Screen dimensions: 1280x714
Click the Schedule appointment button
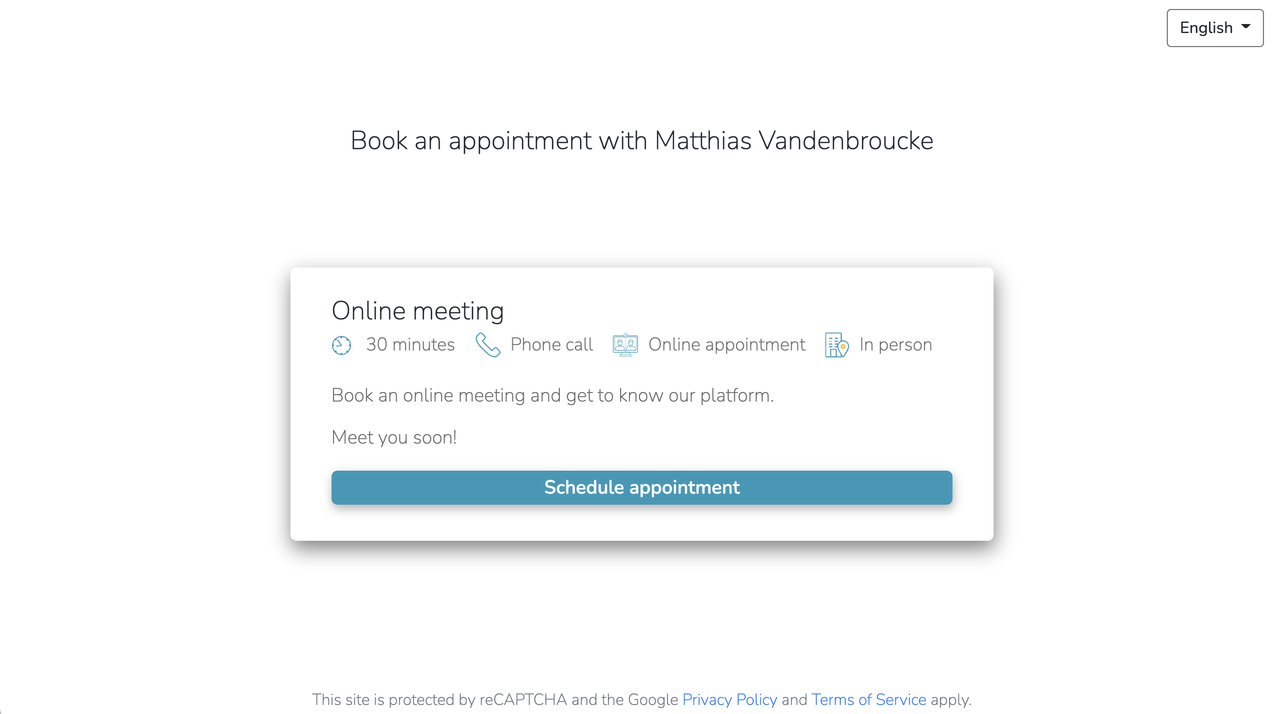pos(642,487)
